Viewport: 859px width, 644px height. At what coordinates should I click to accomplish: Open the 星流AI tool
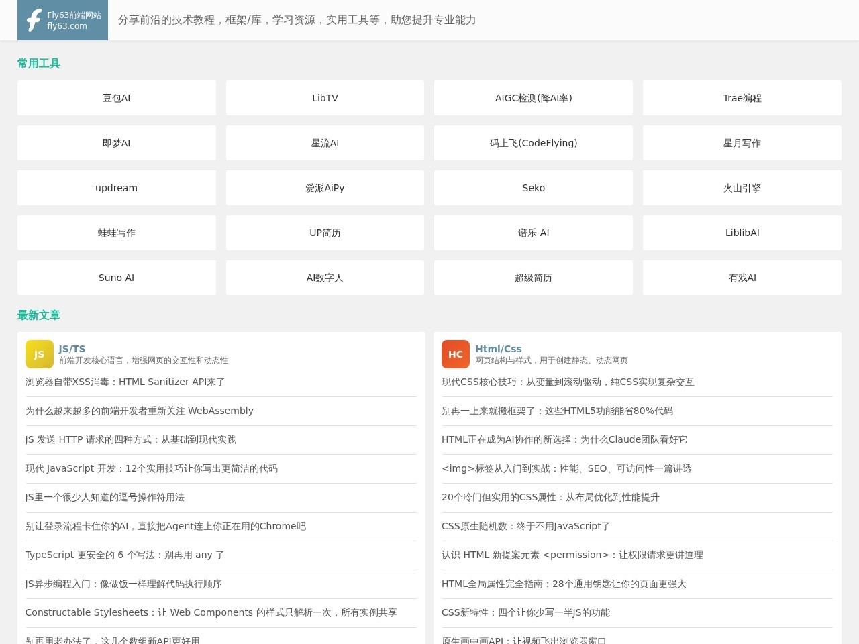click(325, 143)
